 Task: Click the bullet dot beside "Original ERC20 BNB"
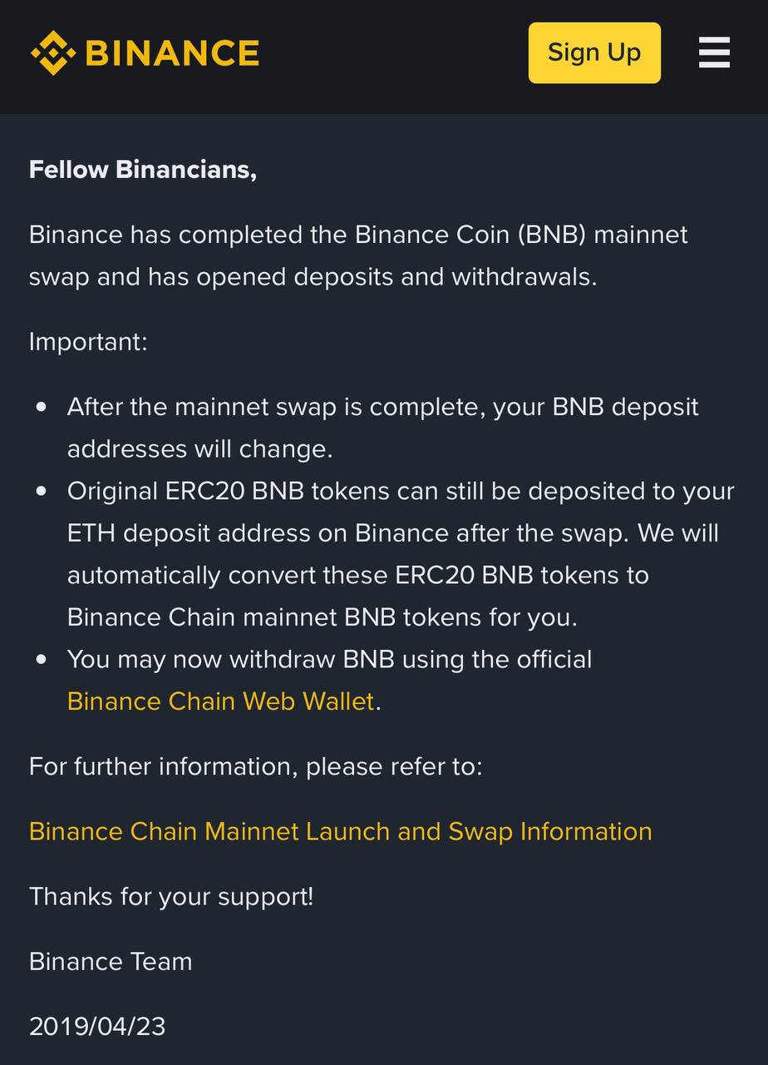pos(42,491)
